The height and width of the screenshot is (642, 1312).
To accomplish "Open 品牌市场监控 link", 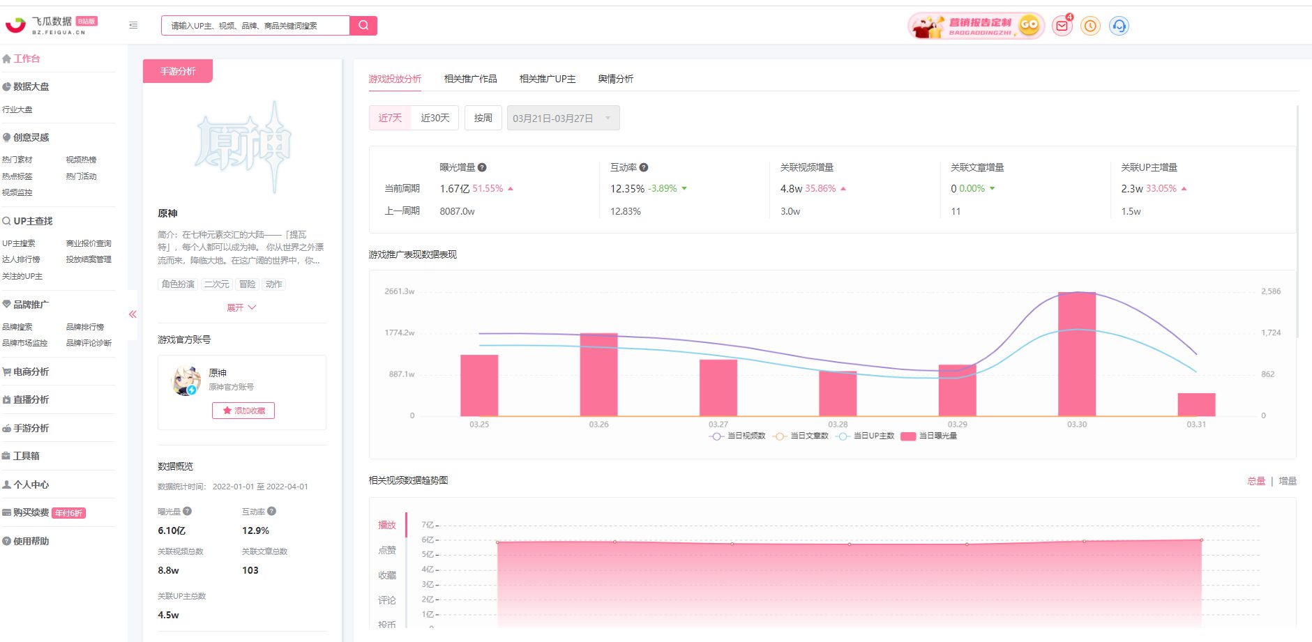I will click(24, 343).
